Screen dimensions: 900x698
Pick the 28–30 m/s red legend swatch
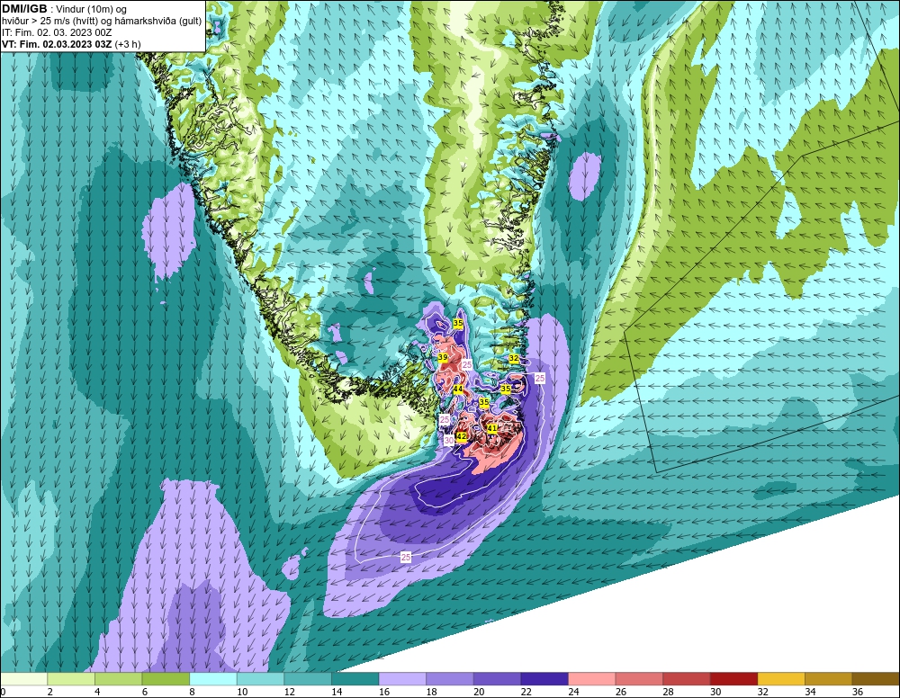tap(687, 679)
